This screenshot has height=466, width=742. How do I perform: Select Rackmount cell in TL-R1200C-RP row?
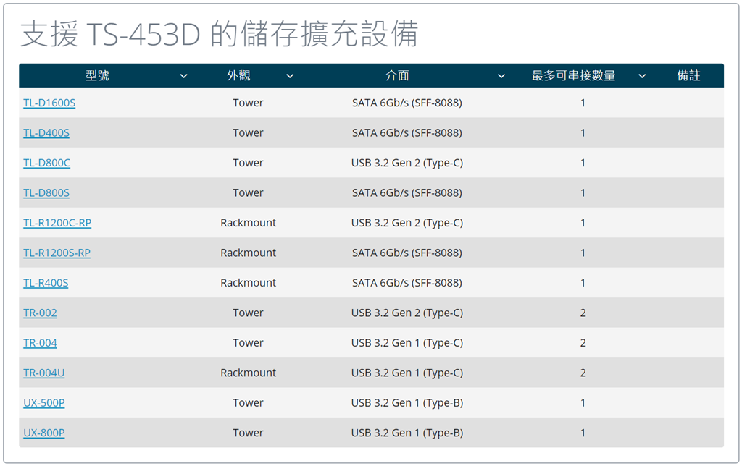point(248,223)
